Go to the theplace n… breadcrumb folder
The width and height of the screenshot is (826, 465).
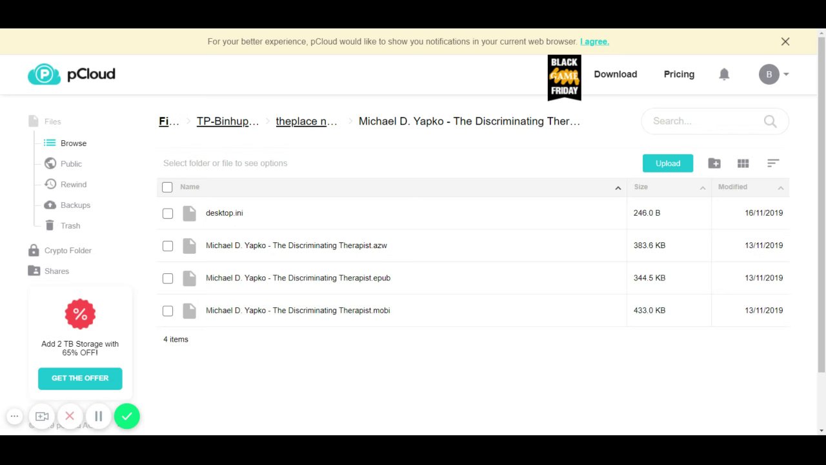click(307, 121)
